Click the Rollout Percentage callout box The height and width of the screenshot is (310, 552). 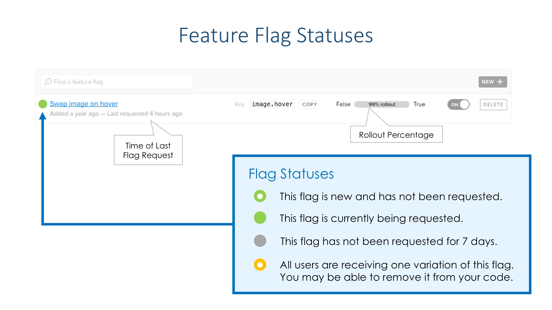(x=396, y=135)
